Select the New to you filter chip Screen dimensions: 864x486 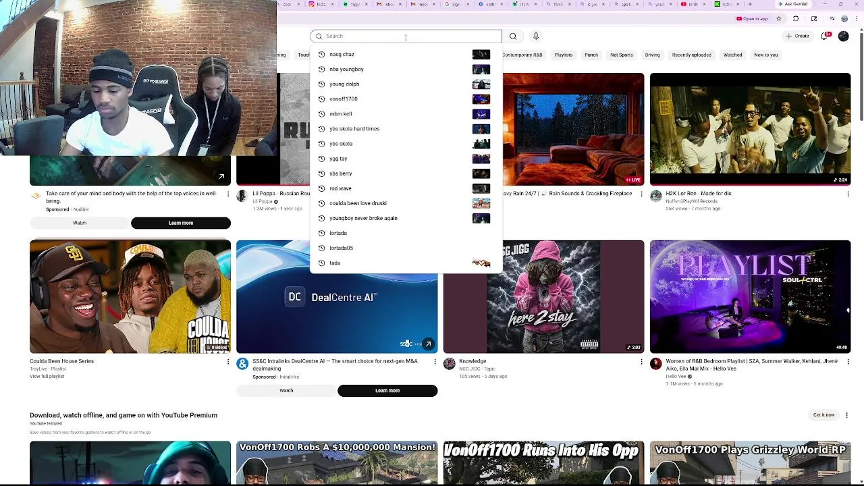765,55
